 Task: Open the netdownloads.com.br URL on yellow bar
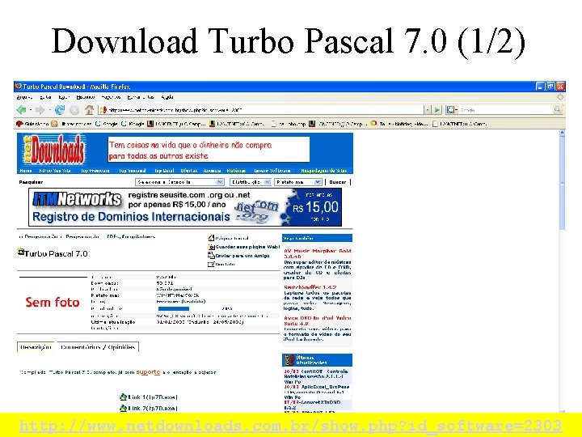[290, 426]
